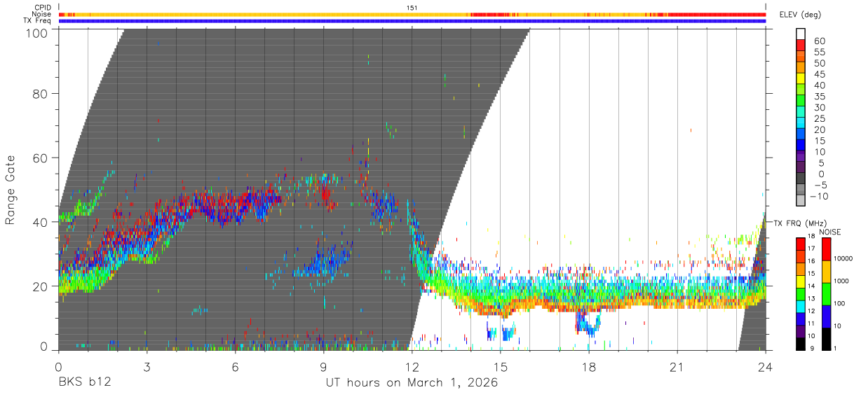This screenshot has height=397, width=861.
Task: Click the 25 label on ELEV scale
Action: click(819, 119)
